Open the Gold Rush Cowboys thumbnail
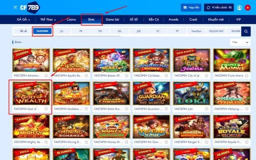The height and width of the screenshot is (160, 256). pos(111,93)
